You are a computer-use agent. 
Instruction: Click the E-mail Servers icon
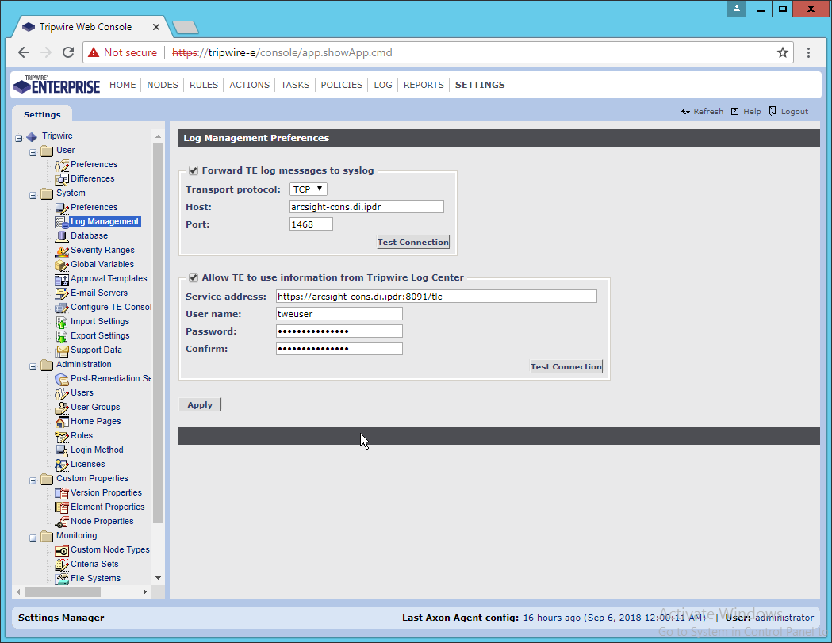(x=62, y=293)
